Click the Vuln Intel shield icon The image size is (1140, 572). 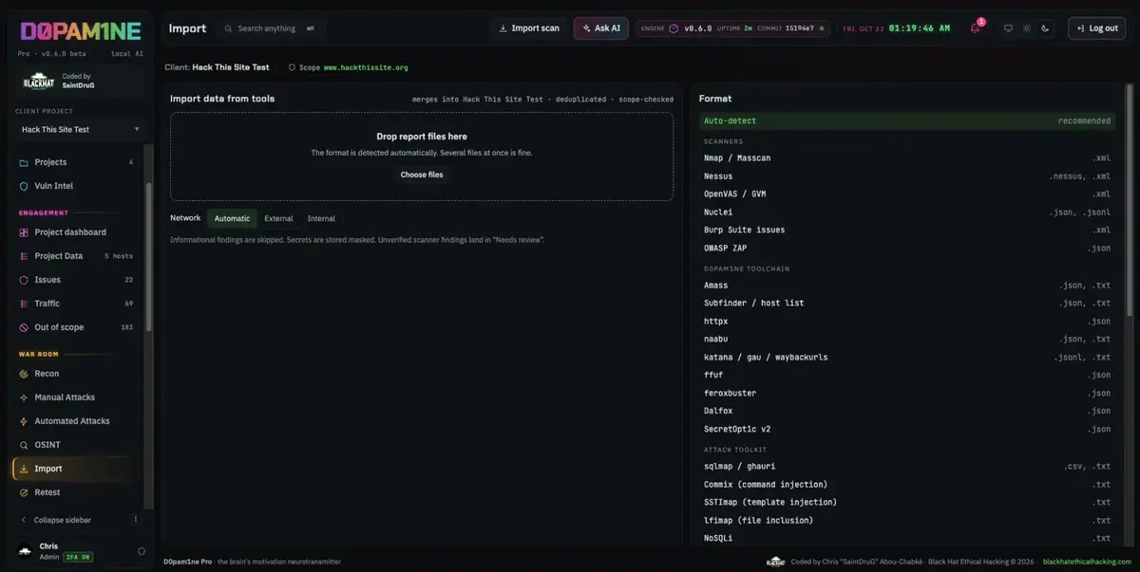coord(24,186)
